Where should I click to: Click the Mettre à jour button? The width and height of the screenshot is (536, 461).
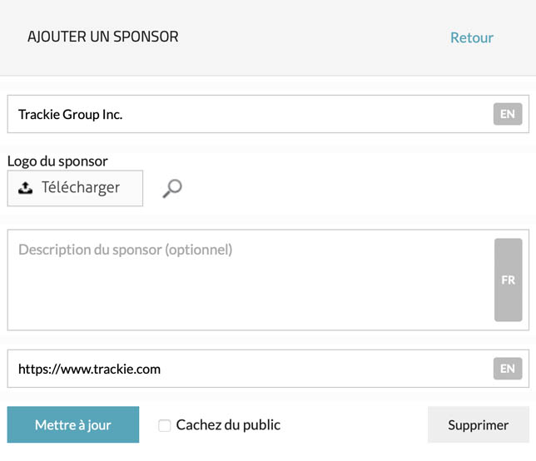point(73,425)
